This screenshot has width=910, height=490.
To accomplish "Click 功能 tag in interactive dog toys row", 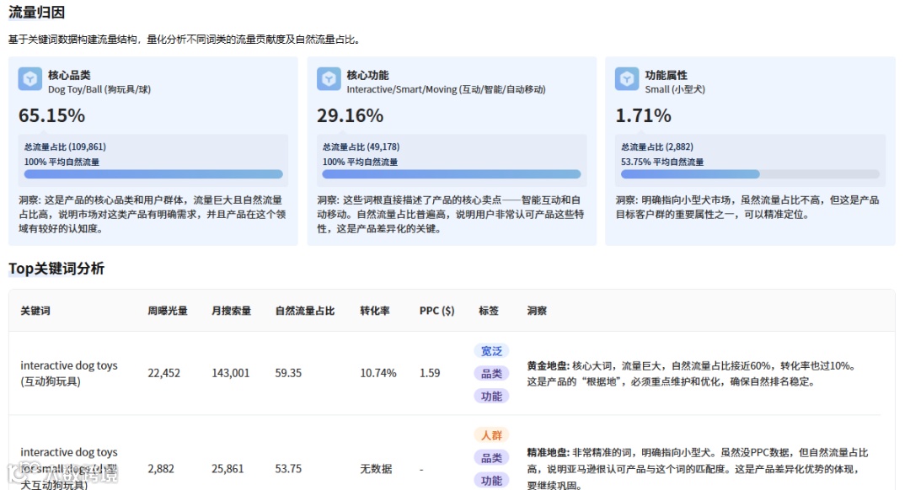I will click(491, 396).
